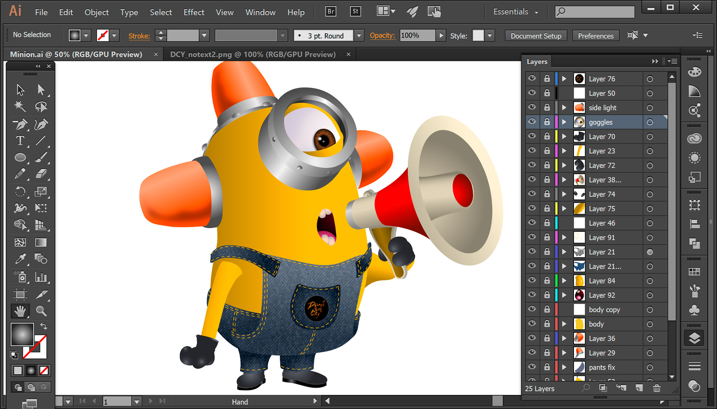The height and width of the screenshot is (409, 717).
Task: Toggle visibility of side light layer
Action: [532, 107]
